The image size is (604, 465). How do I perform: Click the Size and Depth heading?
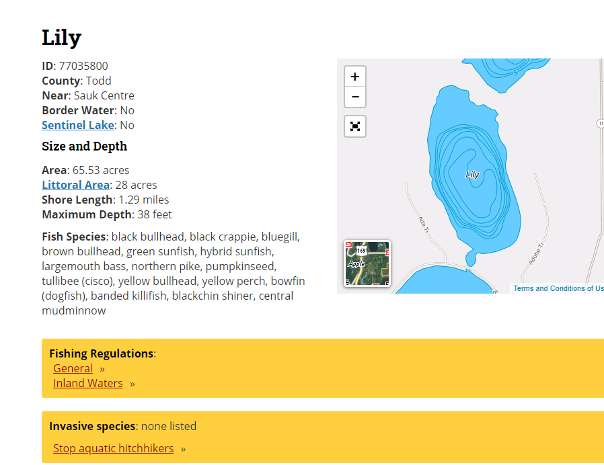[84, 146]
